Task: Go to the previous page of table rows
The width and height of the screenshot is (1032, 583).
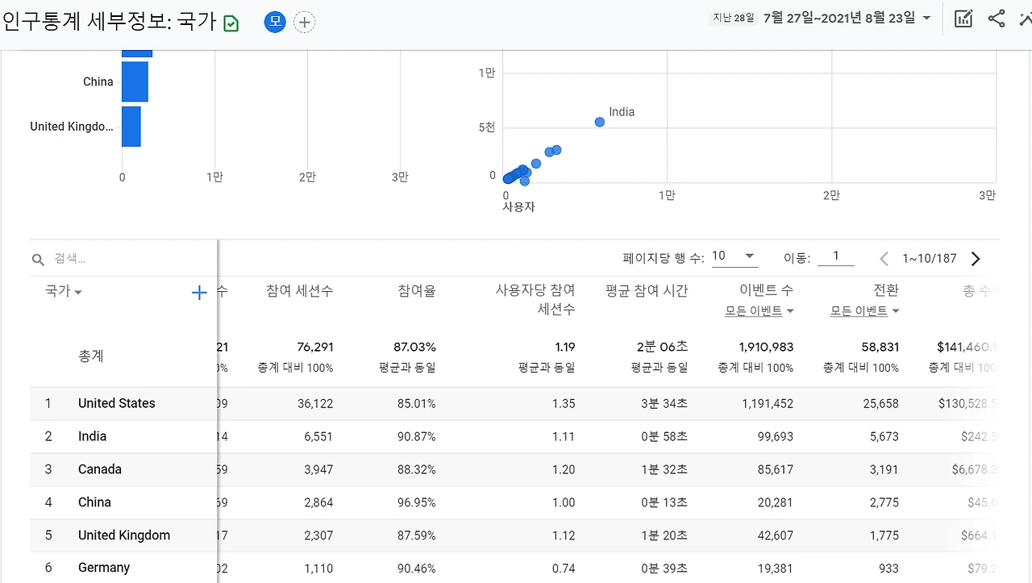Action: point(884,259)
